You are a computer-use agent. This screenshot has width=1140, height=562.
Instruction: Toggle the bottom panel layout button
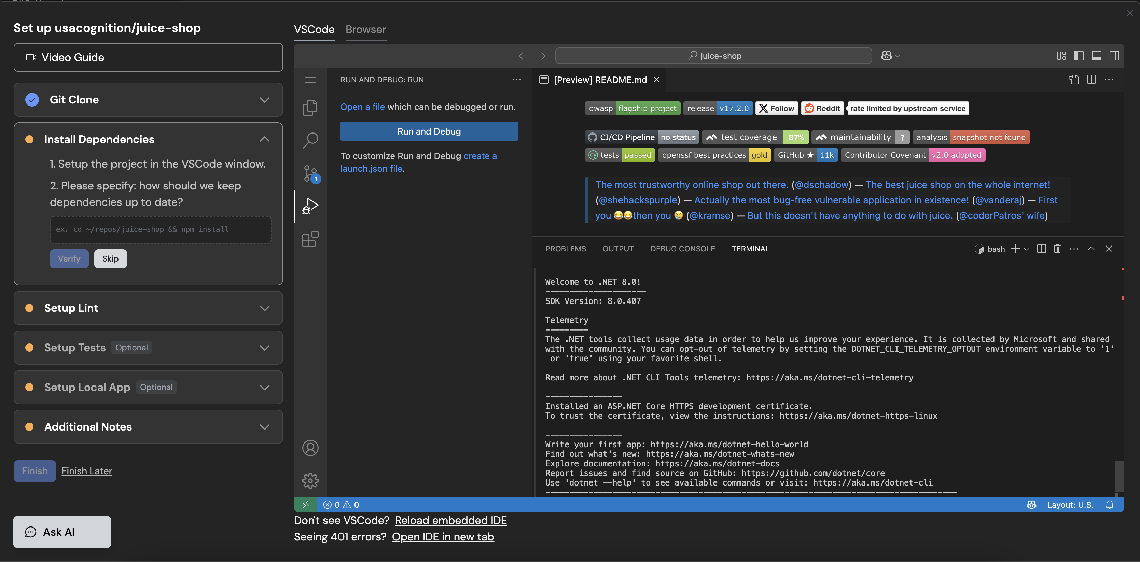(x=1096, y=56)
